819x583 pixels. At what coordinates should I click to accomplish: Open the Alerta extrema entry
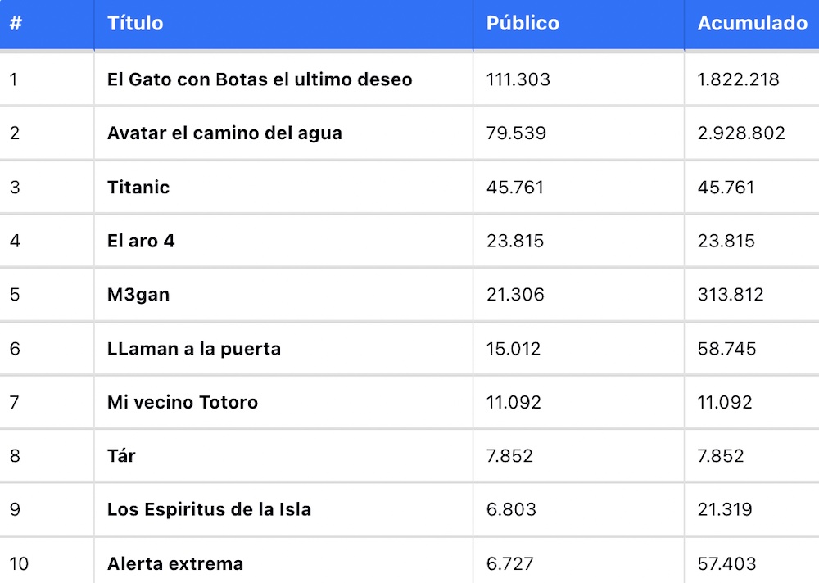click(175, 563)
